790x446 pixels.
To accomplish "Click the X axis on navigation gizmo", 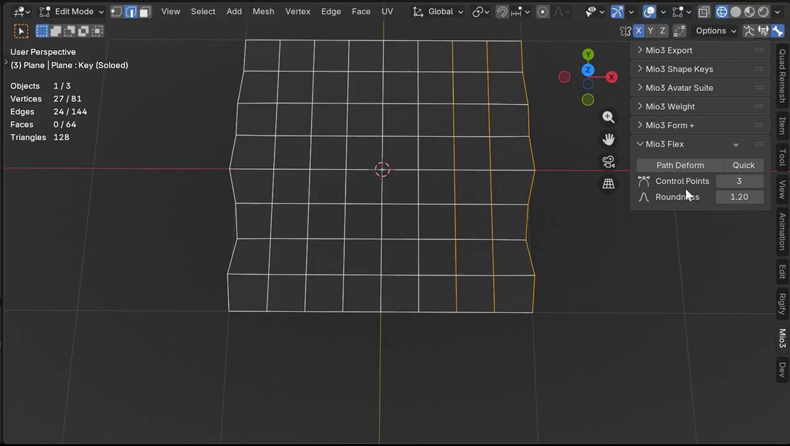I will coord(612,77).
